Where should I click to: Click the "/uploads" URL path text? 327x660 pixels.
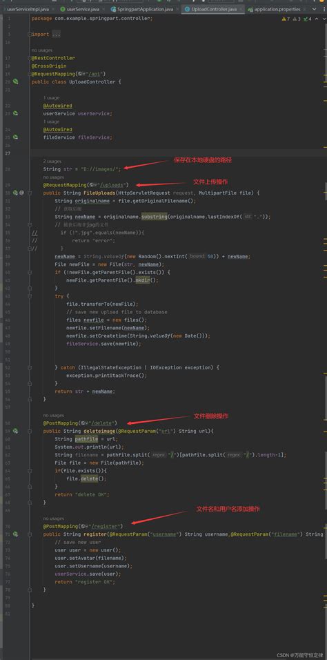[x=110, y=185]
